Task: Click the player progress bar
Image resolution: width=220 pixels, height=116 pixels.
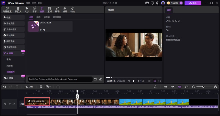Action: pos(134,78)
